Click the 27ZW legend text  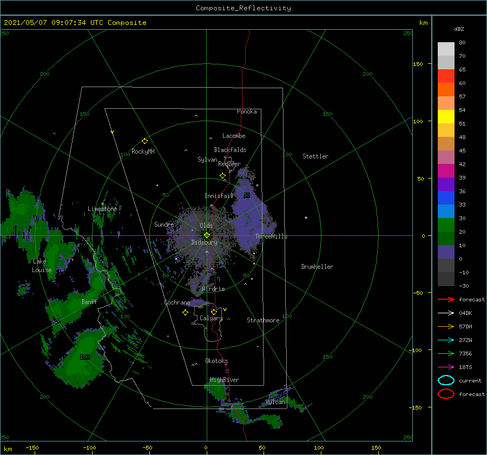[465, 340]
